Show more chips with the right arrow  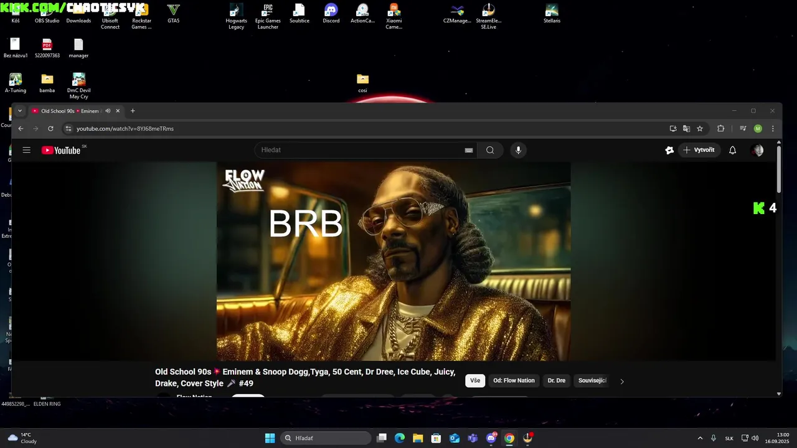point(621,381)
